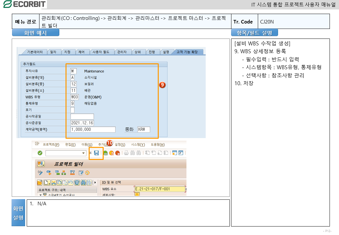This screenshot has width=339, height=235.
Task: Switch to the 기본데이터 tab
Action: (x=34, y=52)
